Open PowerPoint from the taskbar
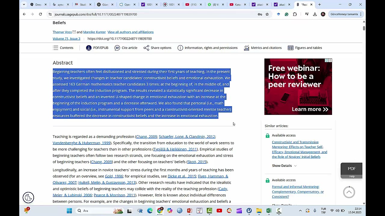Screen dimensions: 385x216 pyautogui.click(x=189, y=211)
